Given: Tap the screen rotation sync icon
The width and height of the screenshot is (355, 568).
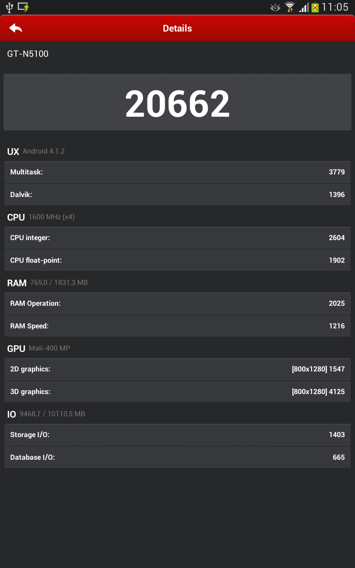Looking at the screenshot, I should (x=24, y=7).
